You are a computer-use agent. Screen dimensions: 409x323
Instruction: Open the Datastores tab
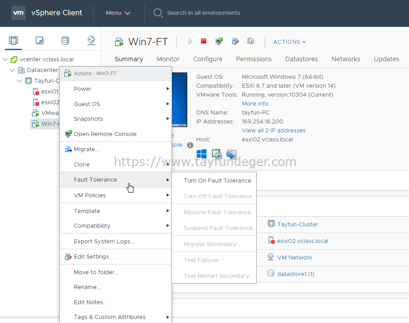tap(301, 59)
